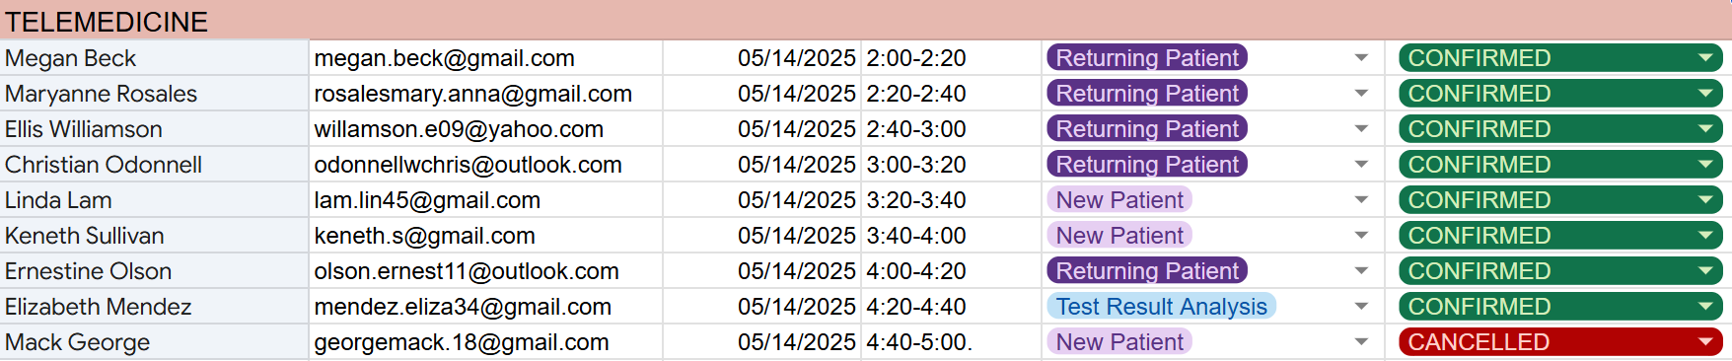Click the red CANCELLED status chip
This screenshot has height=361, width=1732.
pos(1560,342)
